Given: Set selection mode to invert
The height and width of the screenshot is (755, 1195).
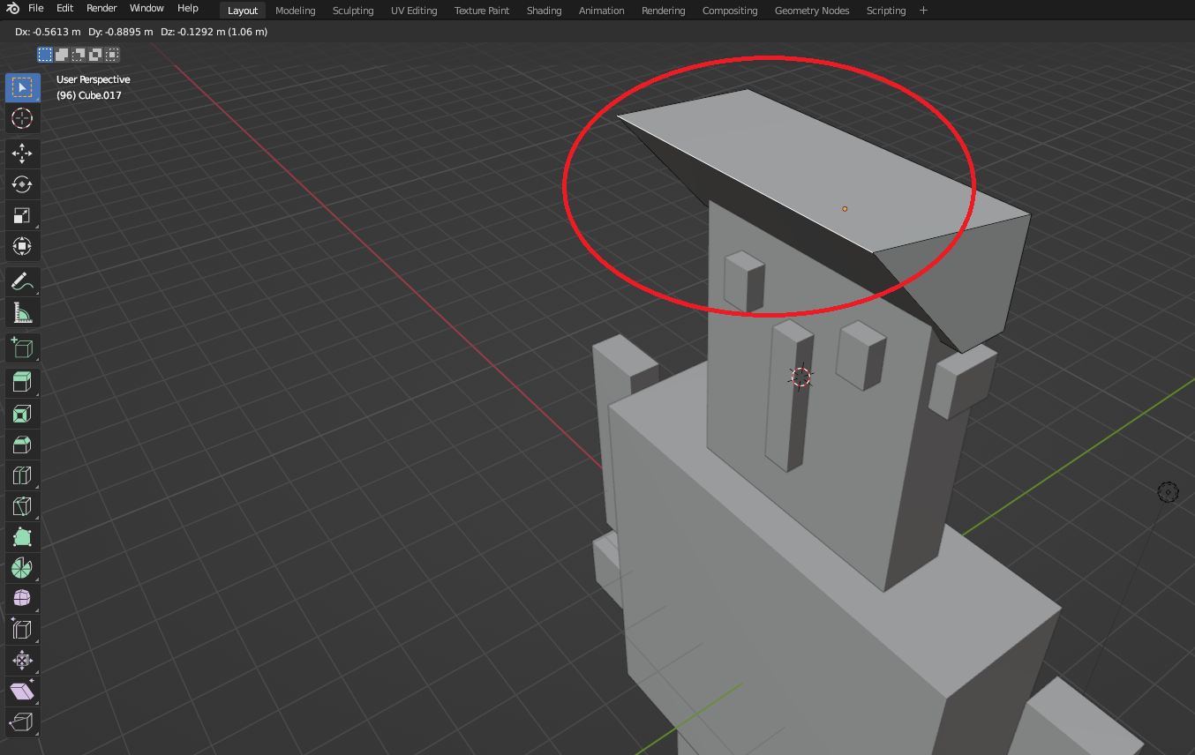Looking at the screenshot, I should pos(95,55).
